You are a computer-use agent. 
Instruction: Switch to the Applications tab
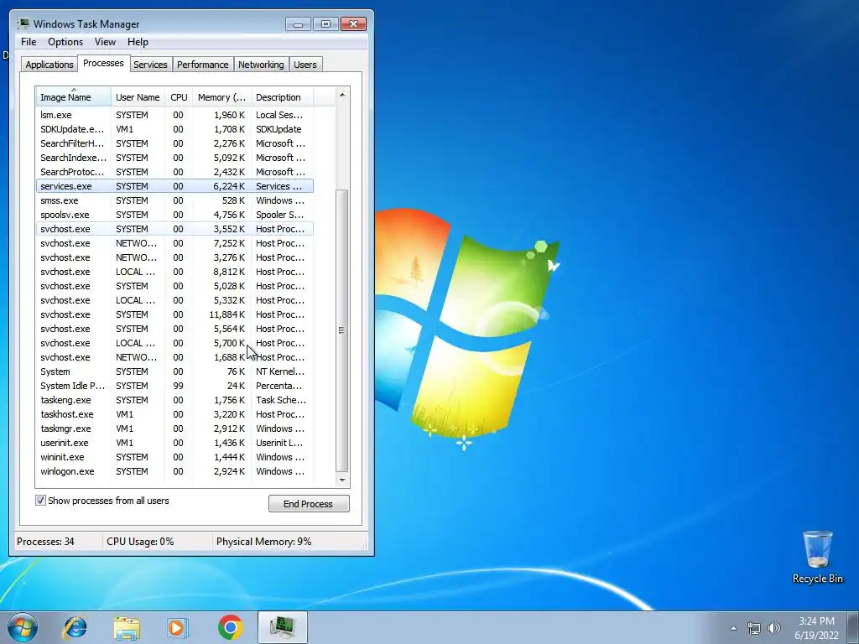point(49,65)
